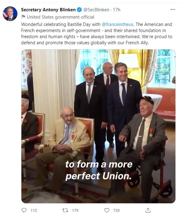Screen dimensions: 180x217
Task: Click the Secretary Antony Blinken display name
Action: [48, 10]
